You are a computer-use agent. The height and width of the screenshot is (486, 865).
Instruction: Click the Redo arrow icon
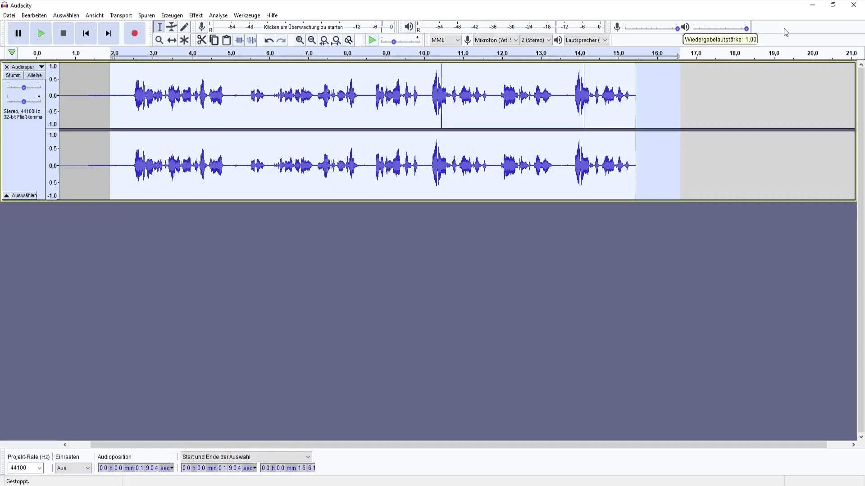[x=281, y=40]
